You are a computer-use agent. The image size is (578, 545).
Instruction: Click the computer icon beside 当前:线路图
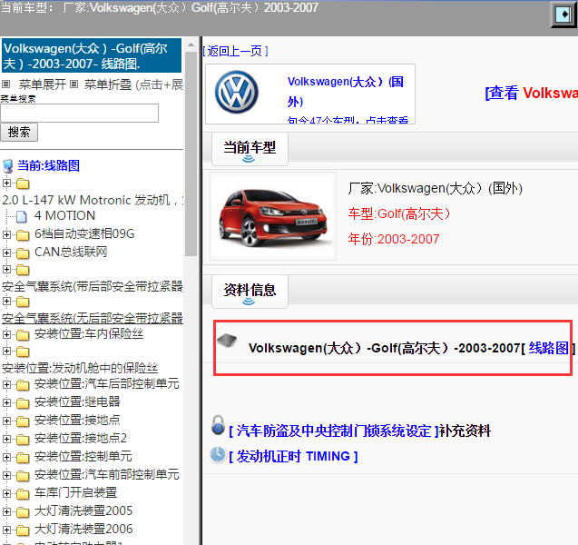point(8,166)
